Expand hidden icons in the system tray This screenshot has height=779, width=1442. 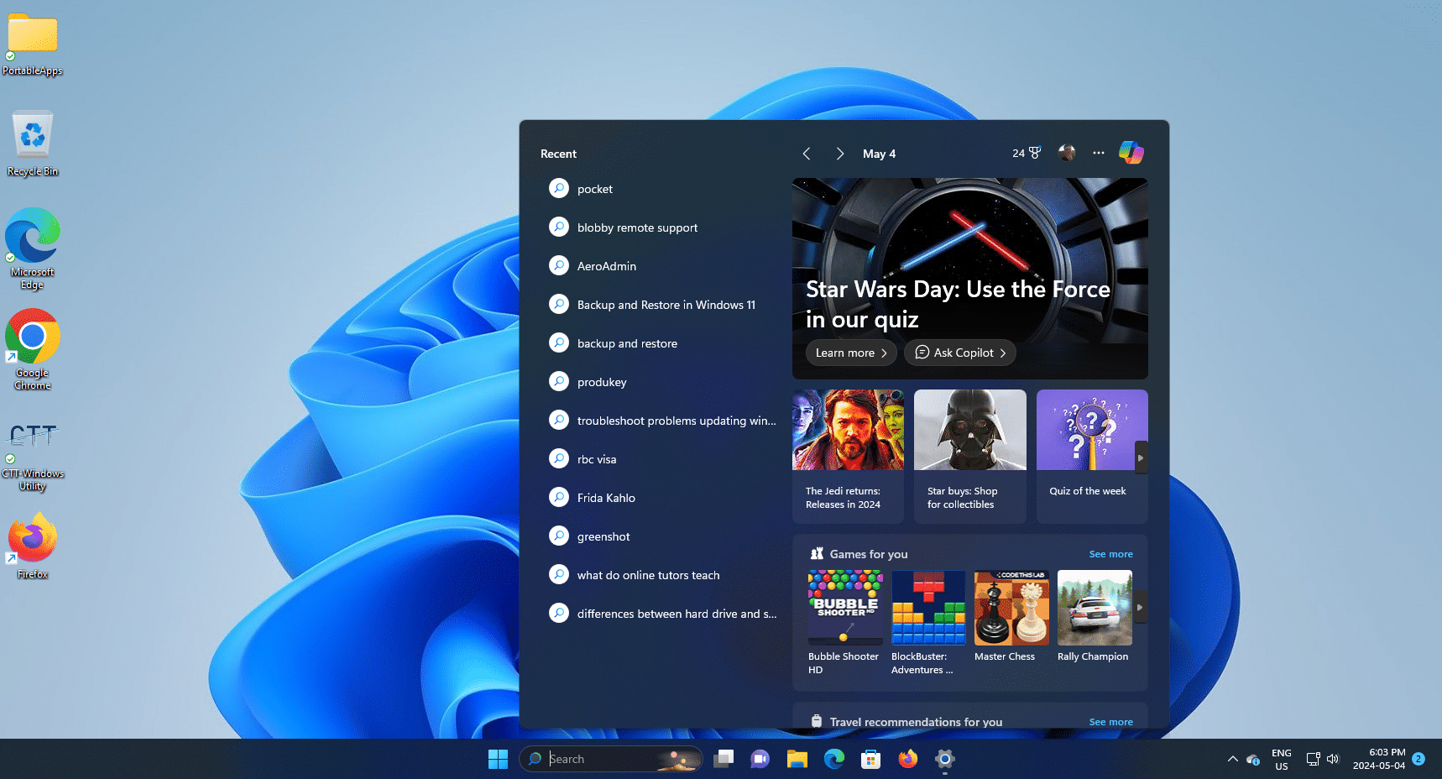[x=1233, y=759]
